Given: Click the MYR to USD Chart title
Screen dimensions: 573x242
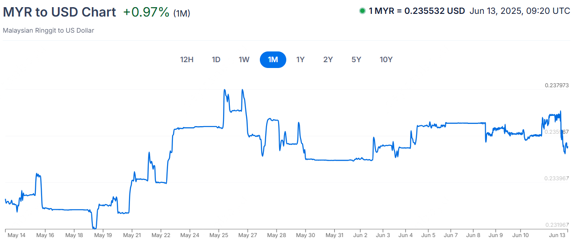Looking at the screenshot, I should 59,12.
